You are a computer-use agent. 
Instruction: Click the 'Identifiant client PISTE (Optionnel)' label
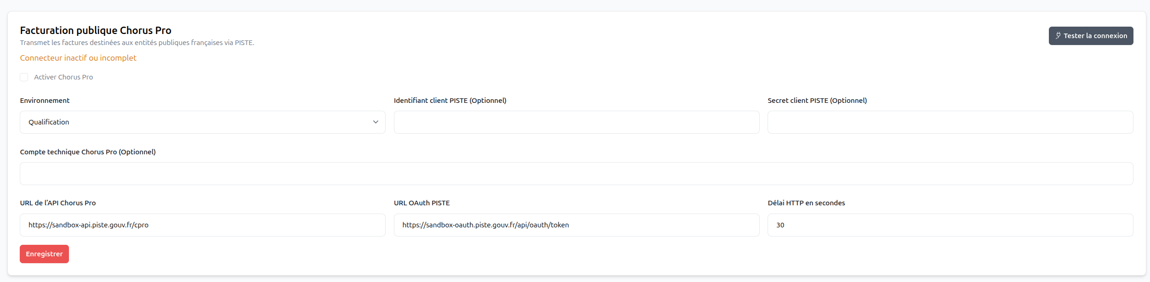450,101
